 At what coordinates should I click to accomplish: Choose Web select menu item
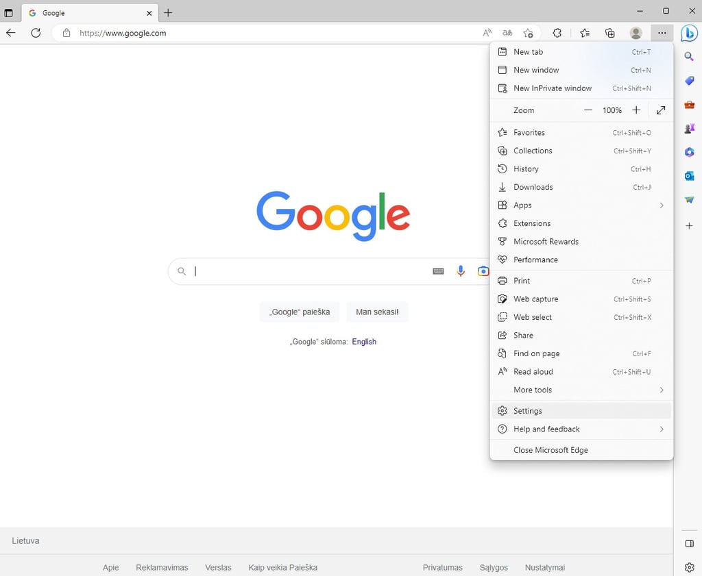581,317
